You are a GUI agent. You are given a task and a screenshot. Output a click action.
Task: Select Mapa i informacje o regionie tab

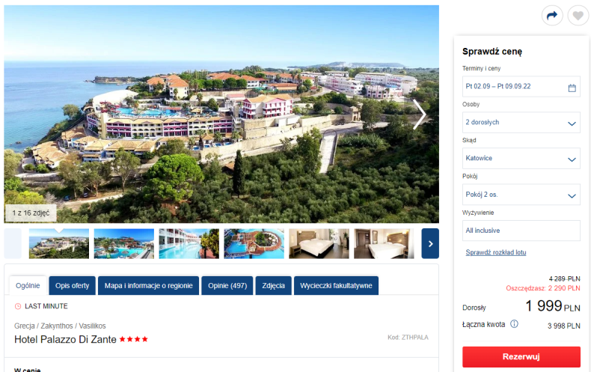[149, 286]
